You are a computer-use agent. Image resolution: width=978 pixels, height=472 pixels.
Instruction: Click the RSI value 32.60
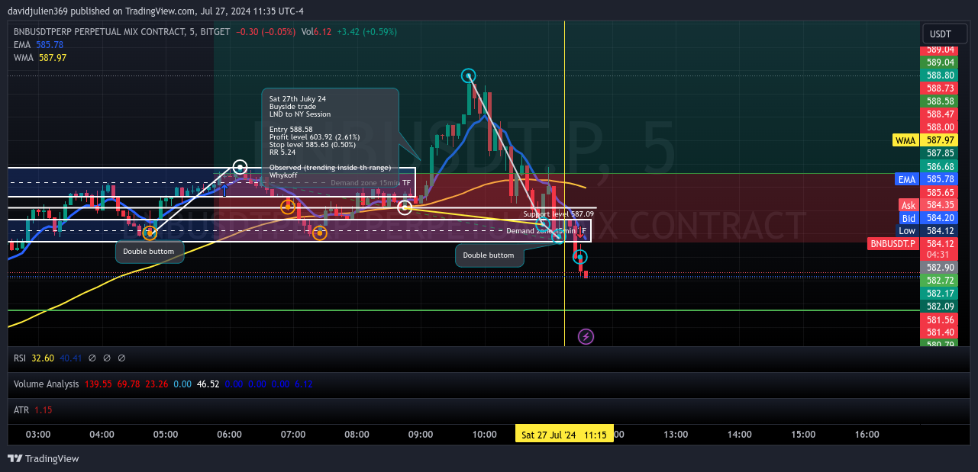(x=44, y=358)
